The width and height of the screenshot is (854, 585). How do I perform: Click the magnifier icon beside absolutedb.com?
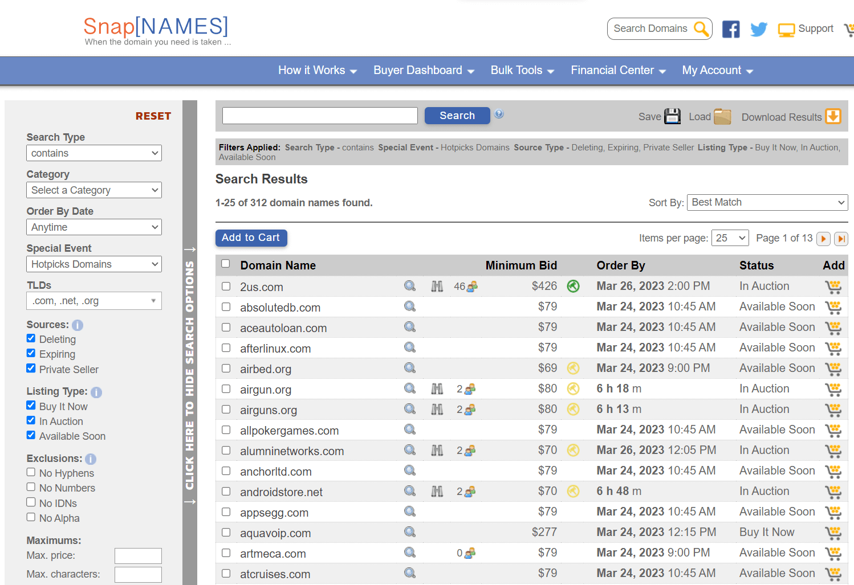click(410, 306)
